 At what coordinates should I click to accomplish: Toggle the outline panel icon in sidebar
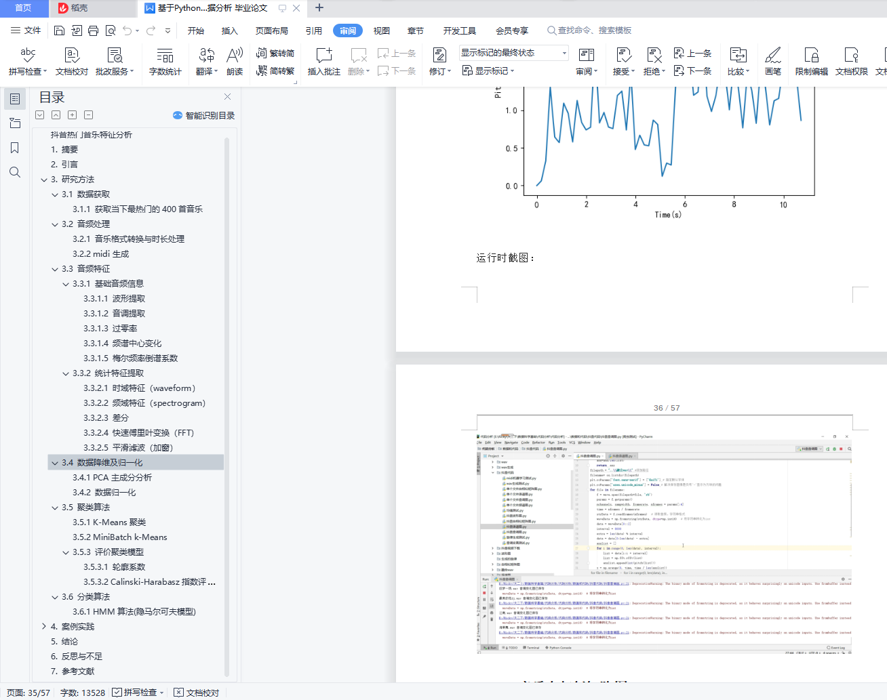click(15, 99)
